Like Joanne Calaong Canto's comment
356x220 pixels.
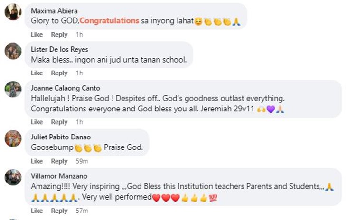37,122
